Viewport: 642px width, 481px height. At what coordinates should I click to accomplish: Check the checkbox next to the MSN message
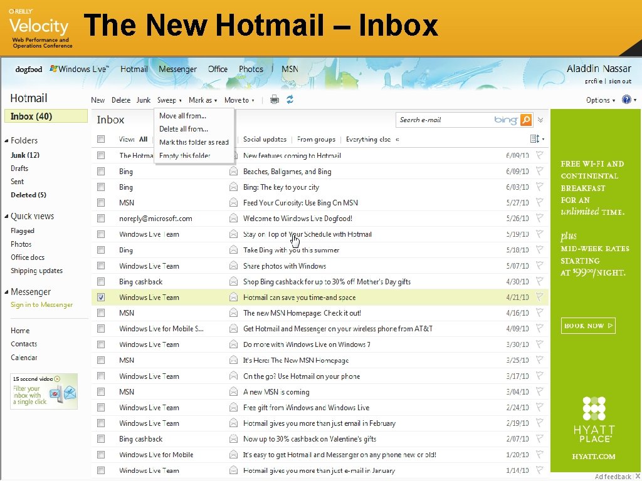coord(101,202)
